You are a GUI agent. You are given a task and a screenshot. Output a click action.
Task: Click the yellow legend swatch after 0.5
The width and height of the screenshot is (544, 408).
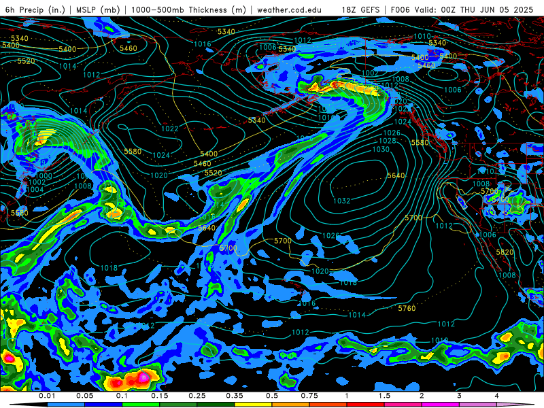click(253, 405)
